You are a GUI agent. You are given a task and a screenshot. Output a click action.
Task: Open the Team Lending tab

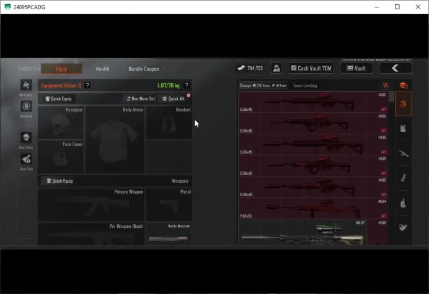pyautogui.click(x=305, y=85)
